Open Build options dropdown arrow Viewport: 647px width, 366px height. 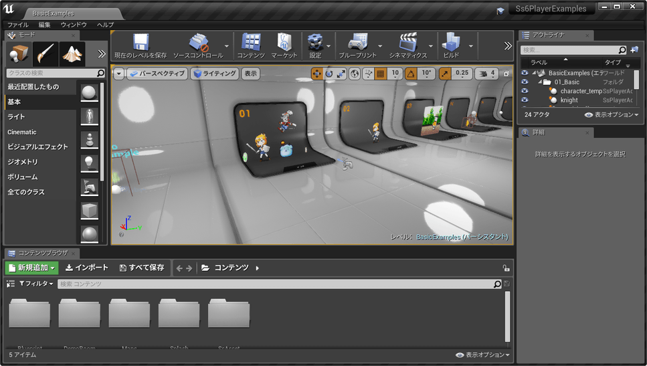(x=471, y=45)
